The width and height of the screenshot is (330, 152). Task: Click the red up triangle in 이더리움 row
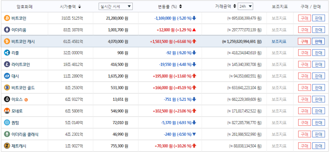pyautogui.click(x=194, y=30)
